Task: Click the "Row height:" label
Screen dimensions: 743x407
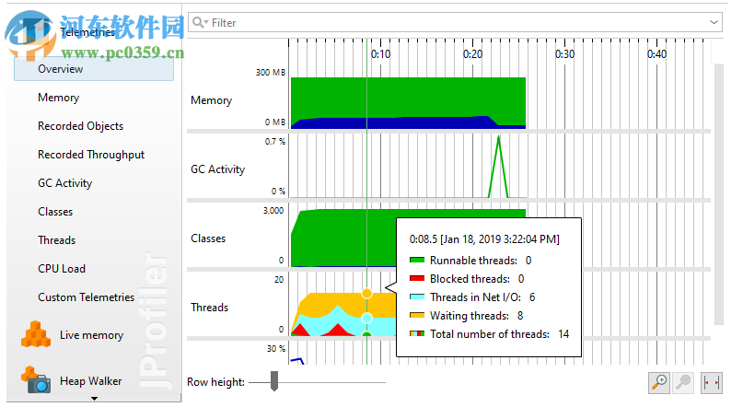Action: (x=215, y=382)
